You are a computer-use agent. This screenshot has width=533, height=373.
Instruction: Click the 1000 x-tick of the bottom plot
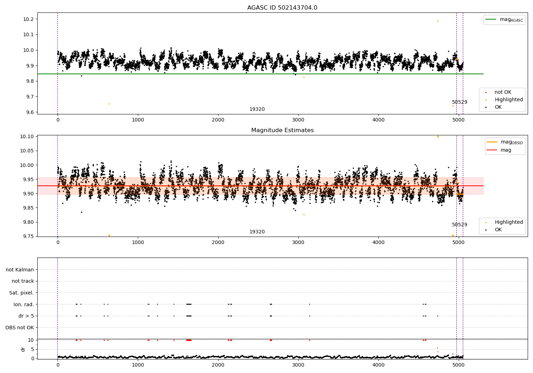click(x=138, y=364)
